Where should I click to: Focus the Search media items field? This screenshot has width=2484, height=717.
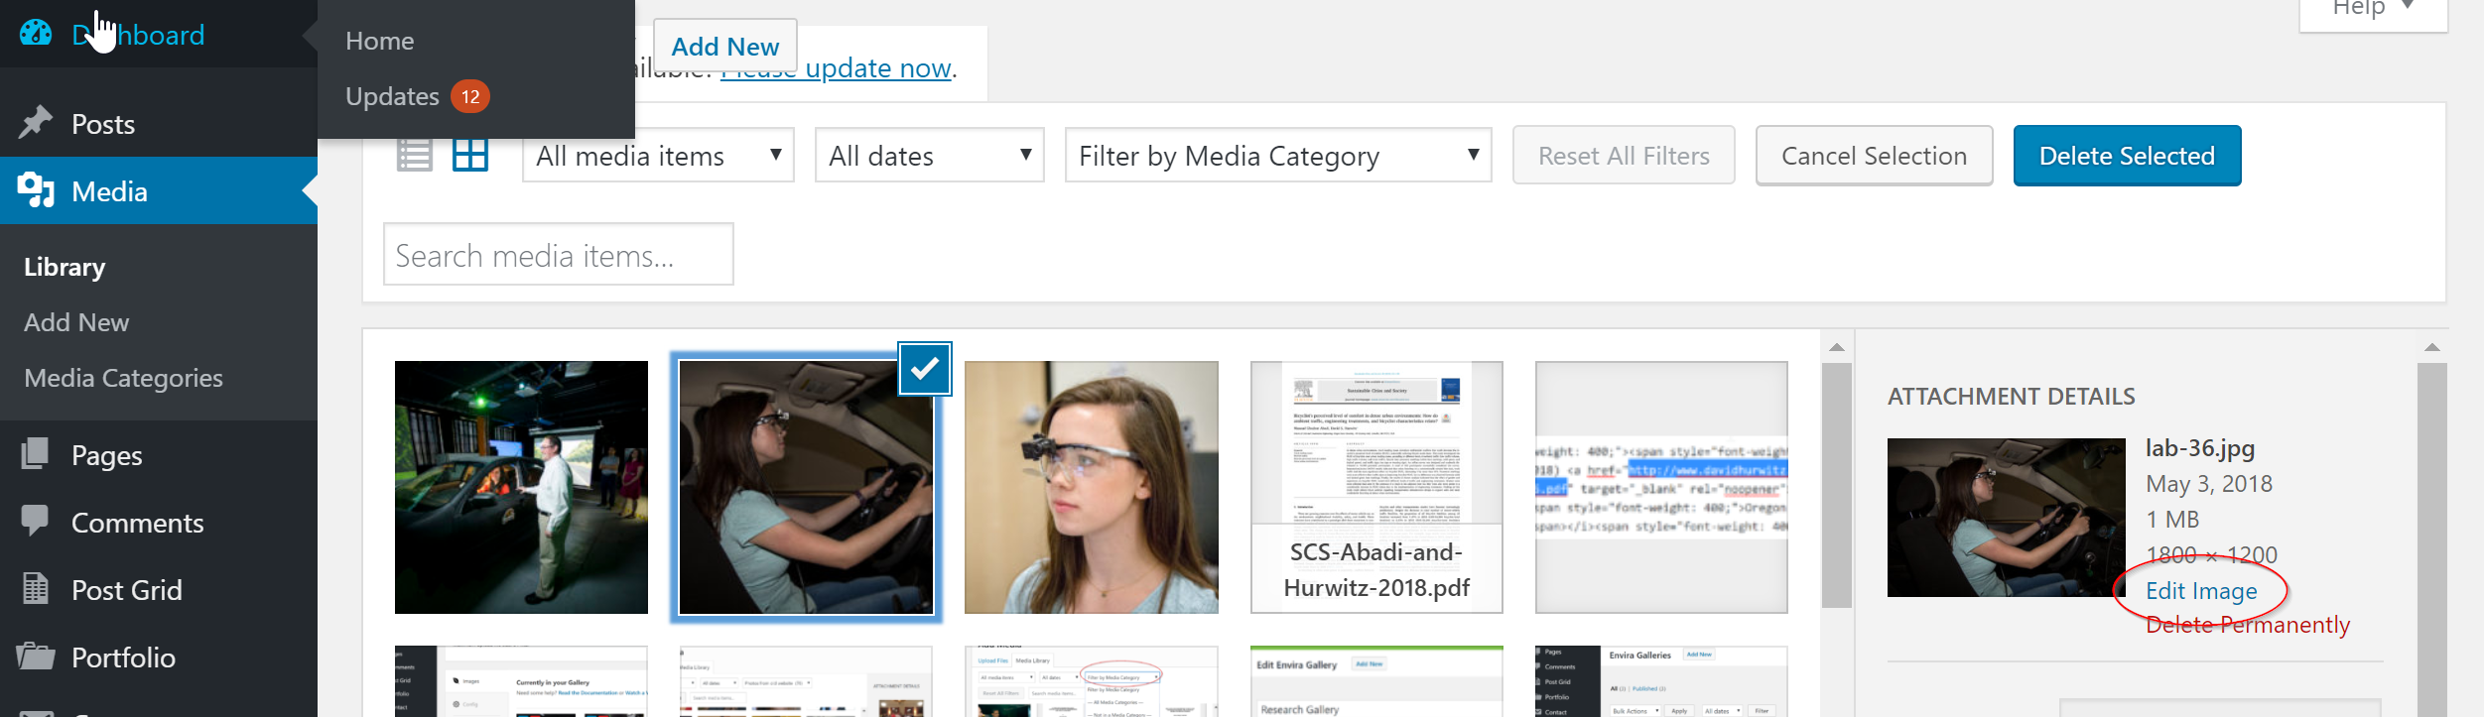pyautogui.click(x=559, y=254)
